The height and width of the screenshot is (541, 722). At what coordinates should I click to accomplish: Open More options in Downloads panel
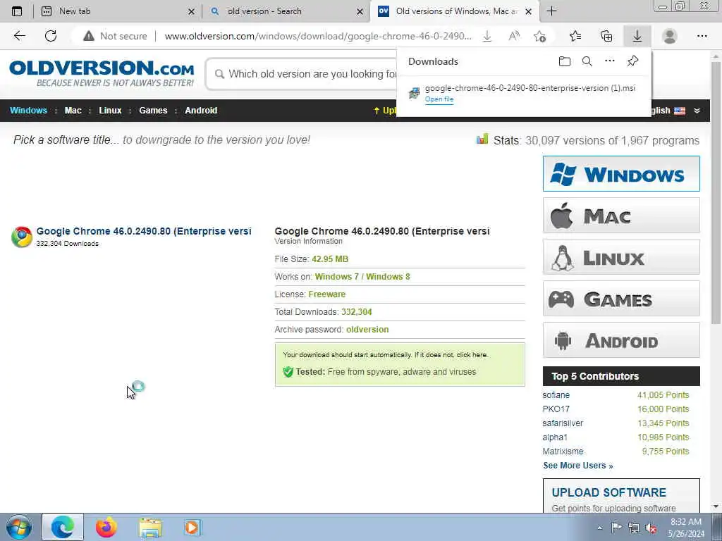(x=610, y=61)
